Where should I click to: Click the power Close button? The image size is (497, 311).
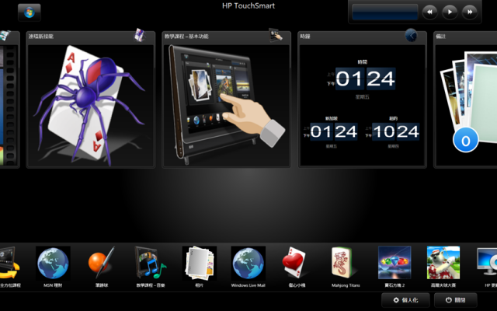tap(456, 300)
